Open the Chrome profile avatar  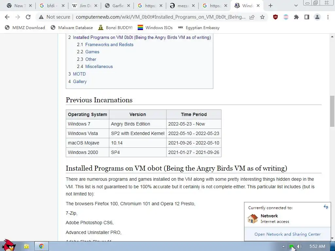pos(317,17)
